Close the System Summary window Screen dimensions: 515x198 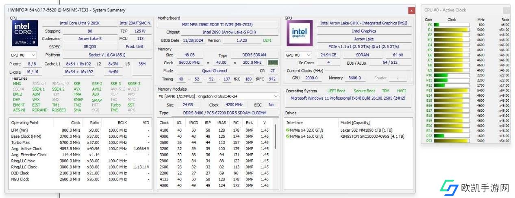411,10
